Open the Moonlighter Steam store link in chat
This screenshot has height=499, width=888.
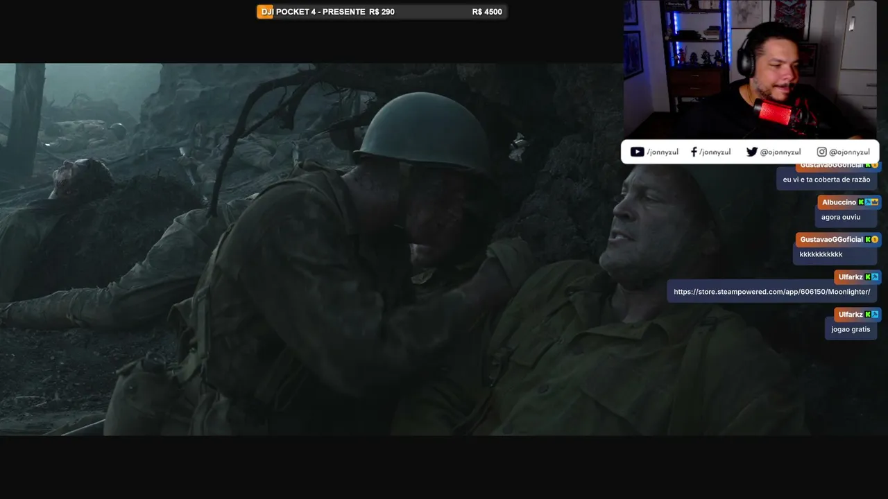[771, 292]
